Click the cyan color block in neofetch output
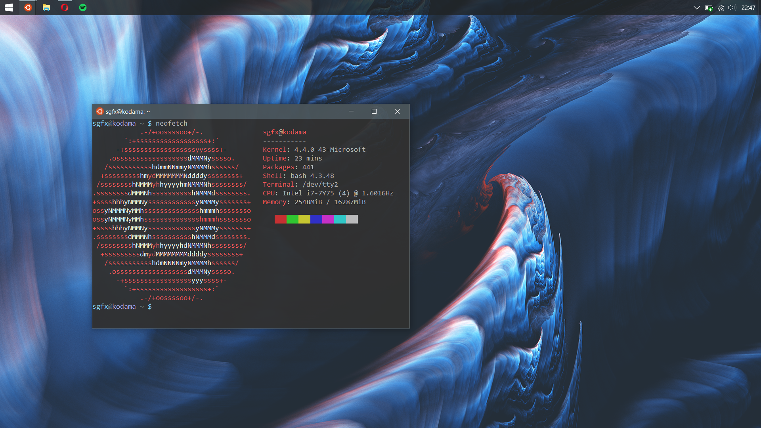Image resolution: width=761 pixels, height=428 pixels. (x=340, y=219)
